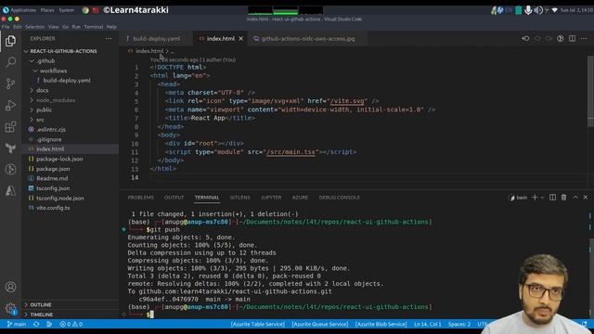The width and height of the screenshot is (594, 334).
Task: Close the terminal panel
Action: point(586,198)
